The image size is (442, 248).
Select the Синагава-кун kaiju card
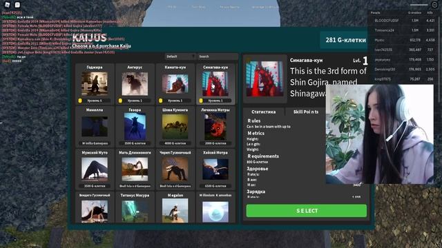click(x=215, y=84)
